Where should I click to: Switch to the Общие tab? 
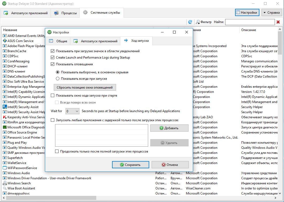(58, 41)
